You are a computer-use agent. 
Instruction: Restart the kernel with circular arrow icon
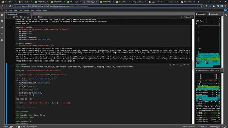click(31, 17)
